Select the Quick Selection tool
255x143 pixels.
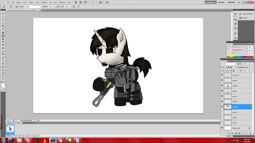(x=3, y=23)
